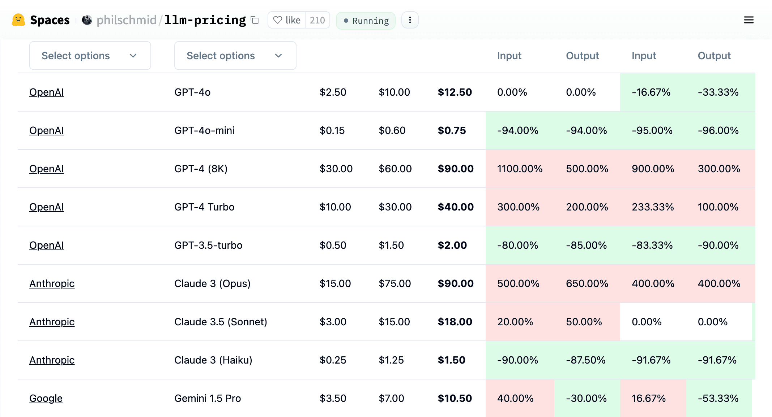This screenshot has height=417, width=772.
Task: Open the Google link in Gemini 1.5 Pro row
Action: point(46,398)
